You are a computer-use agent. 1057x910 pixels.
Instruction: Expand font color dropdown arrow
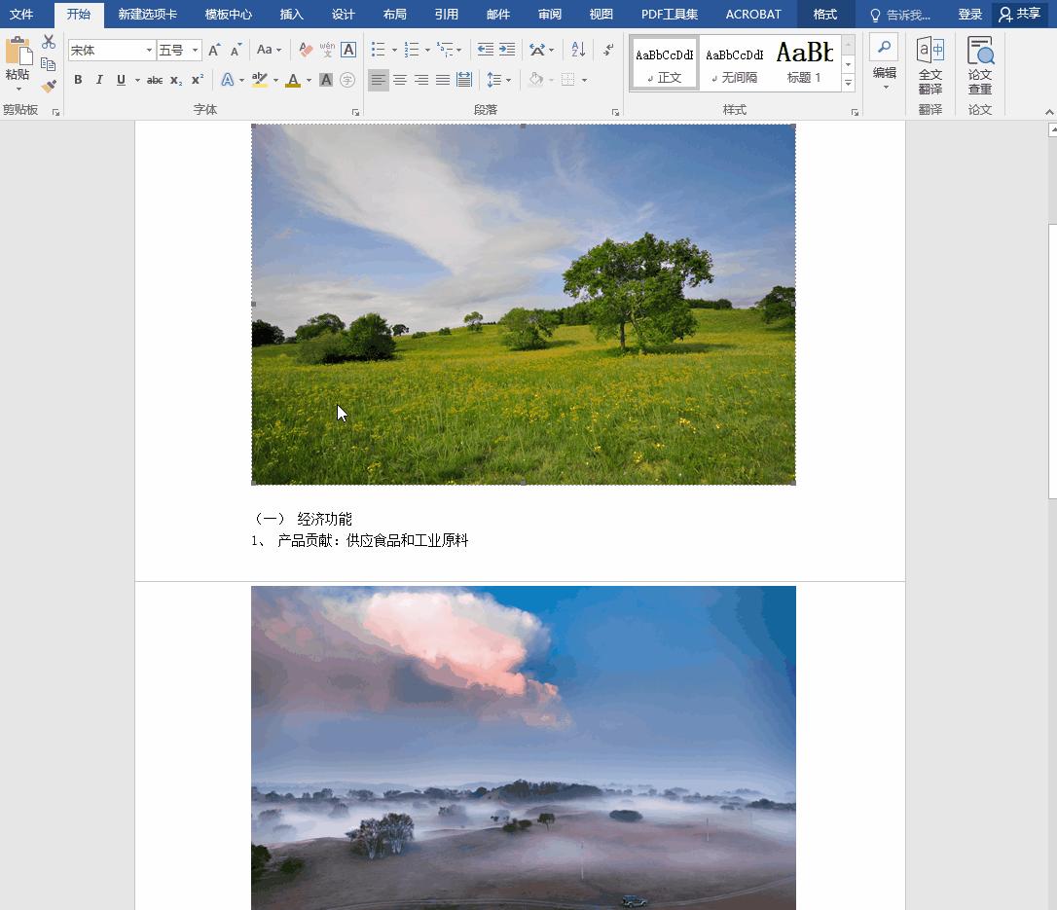[309, 80]
